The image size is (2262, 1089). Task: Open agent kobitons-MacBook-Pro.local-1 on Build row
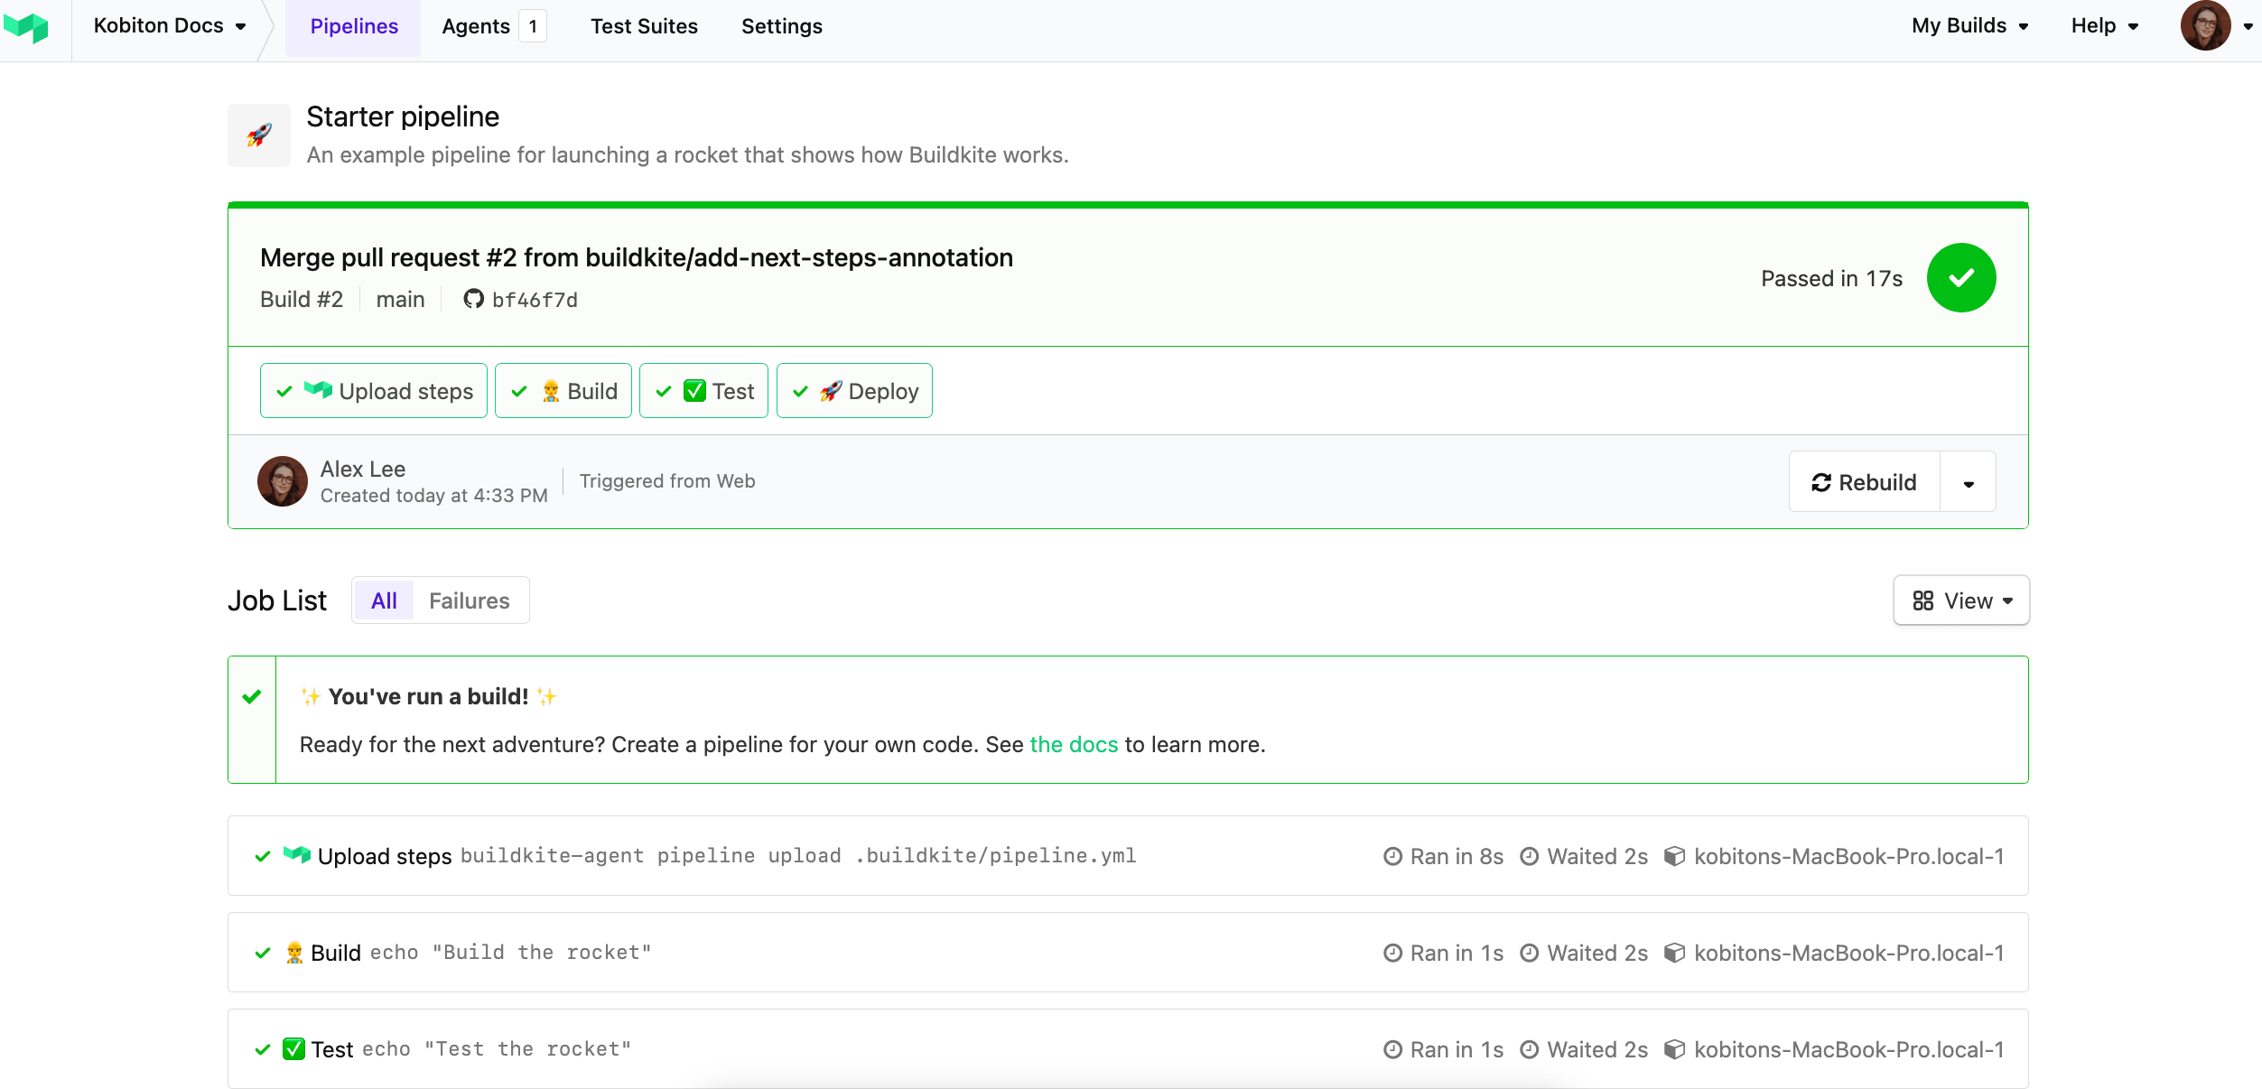1848,954
